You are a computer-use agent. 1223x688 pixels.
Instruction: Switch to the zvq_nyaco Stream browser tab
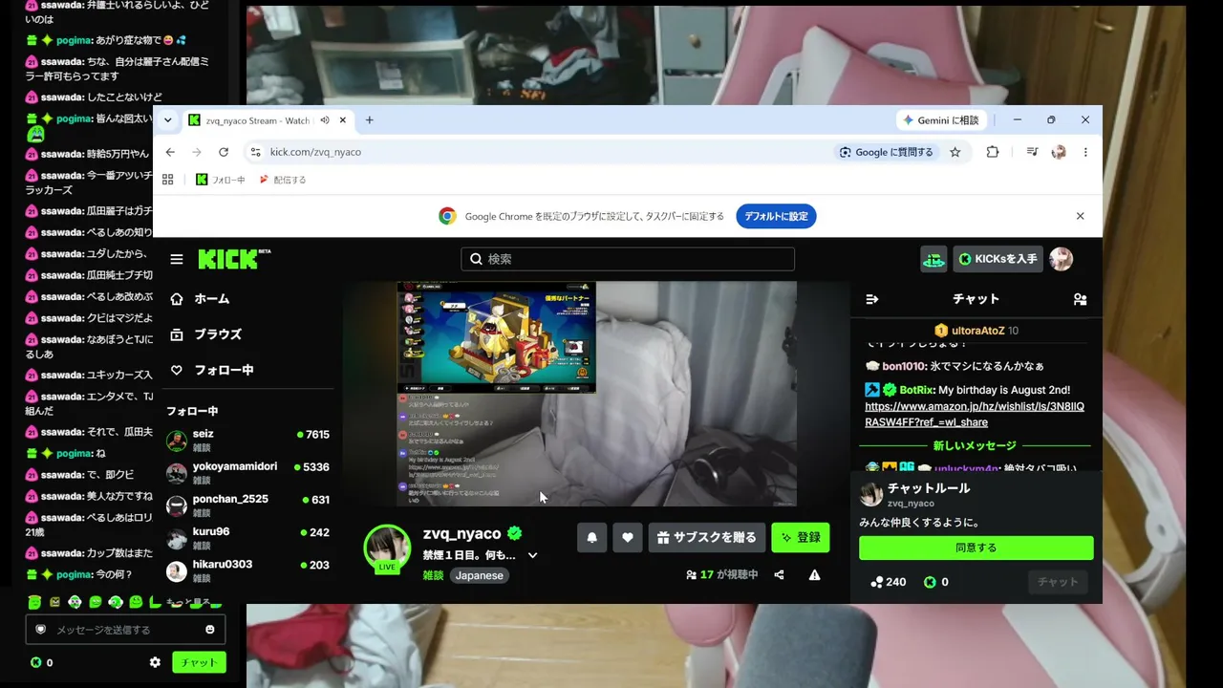click(x=267, y=120)
